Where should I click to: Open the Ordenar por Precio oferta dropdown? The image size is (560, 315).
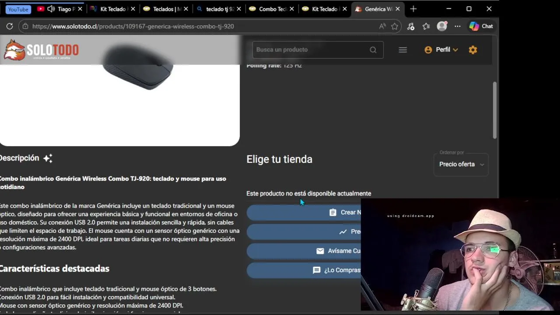461,164
